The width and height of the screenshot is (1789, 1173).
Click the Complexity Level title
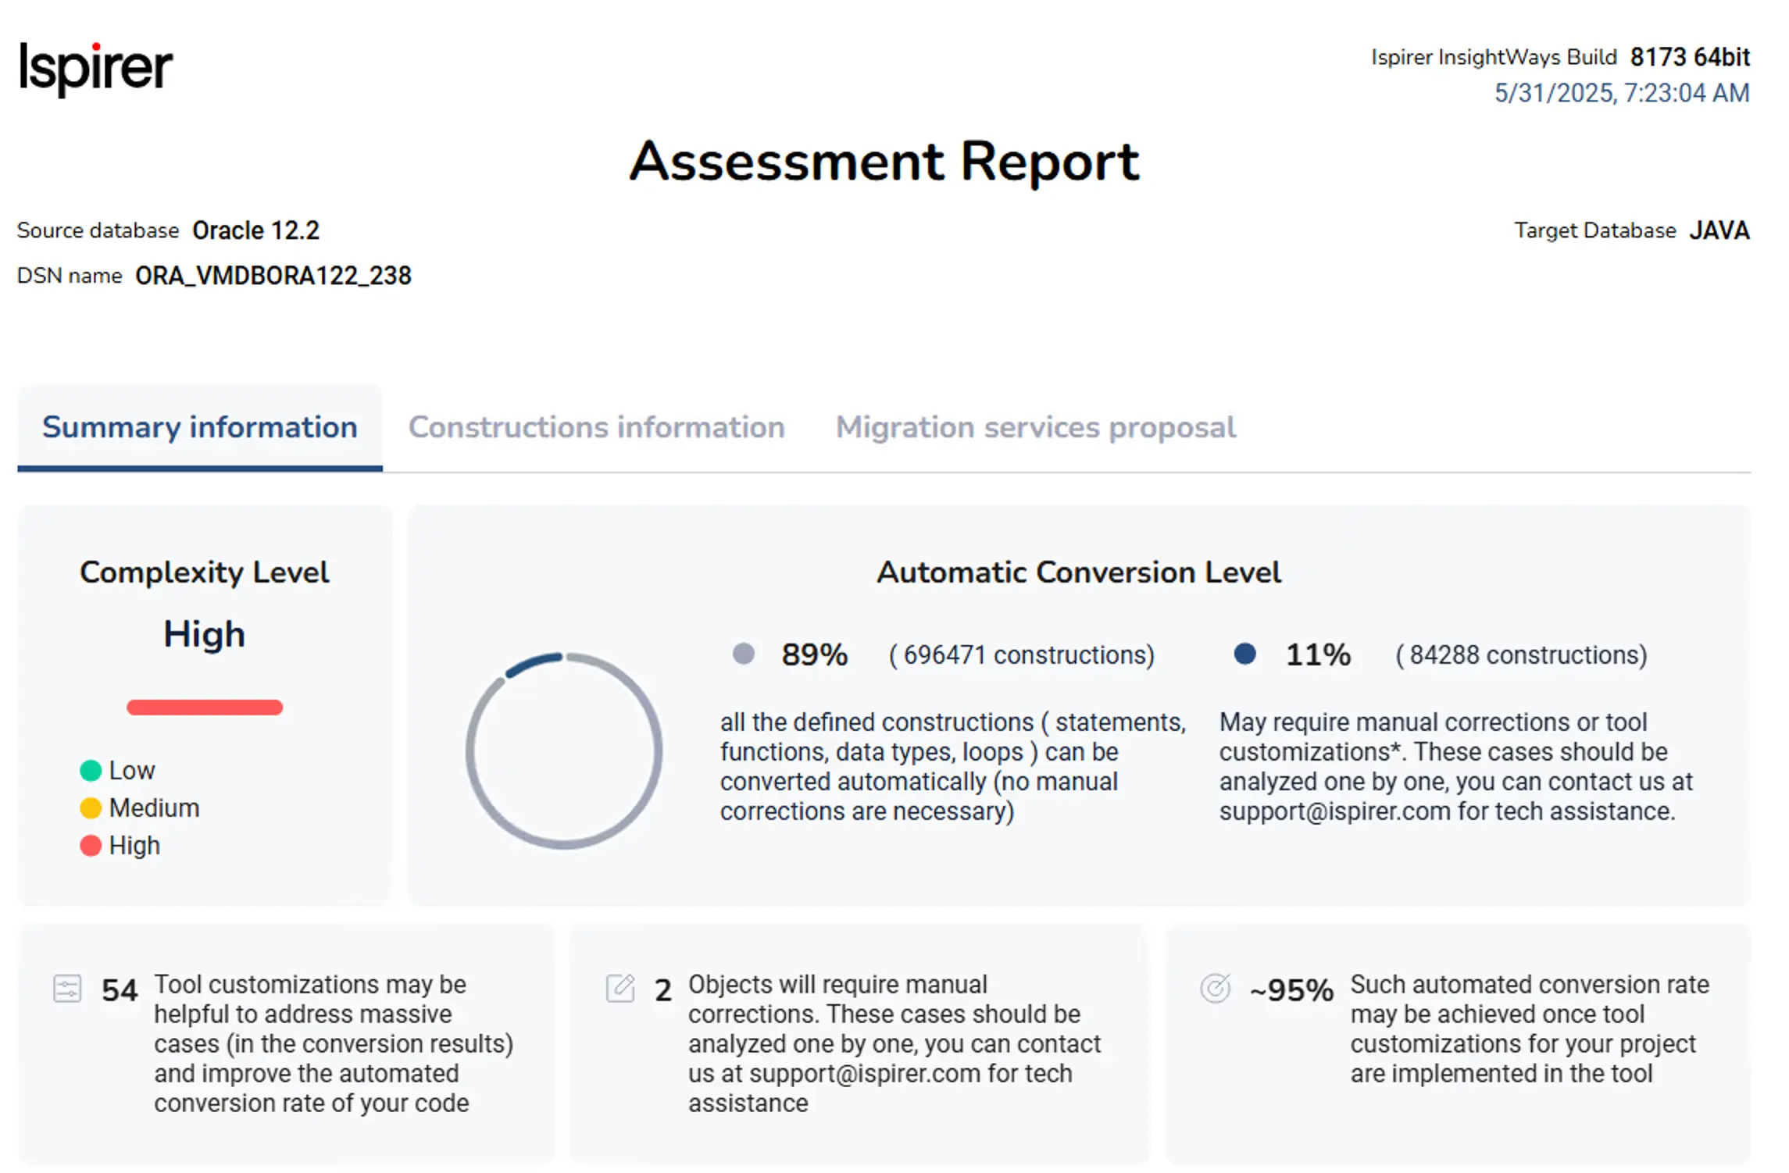pyautogui.click(x=205, y=572)
